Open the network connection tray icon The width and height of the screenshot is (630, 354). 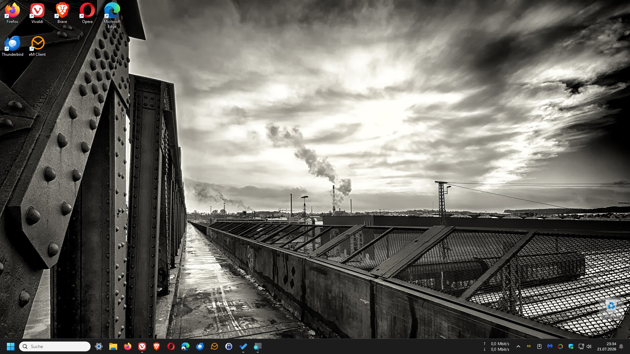pyautogui.click(x=581, y=346)
